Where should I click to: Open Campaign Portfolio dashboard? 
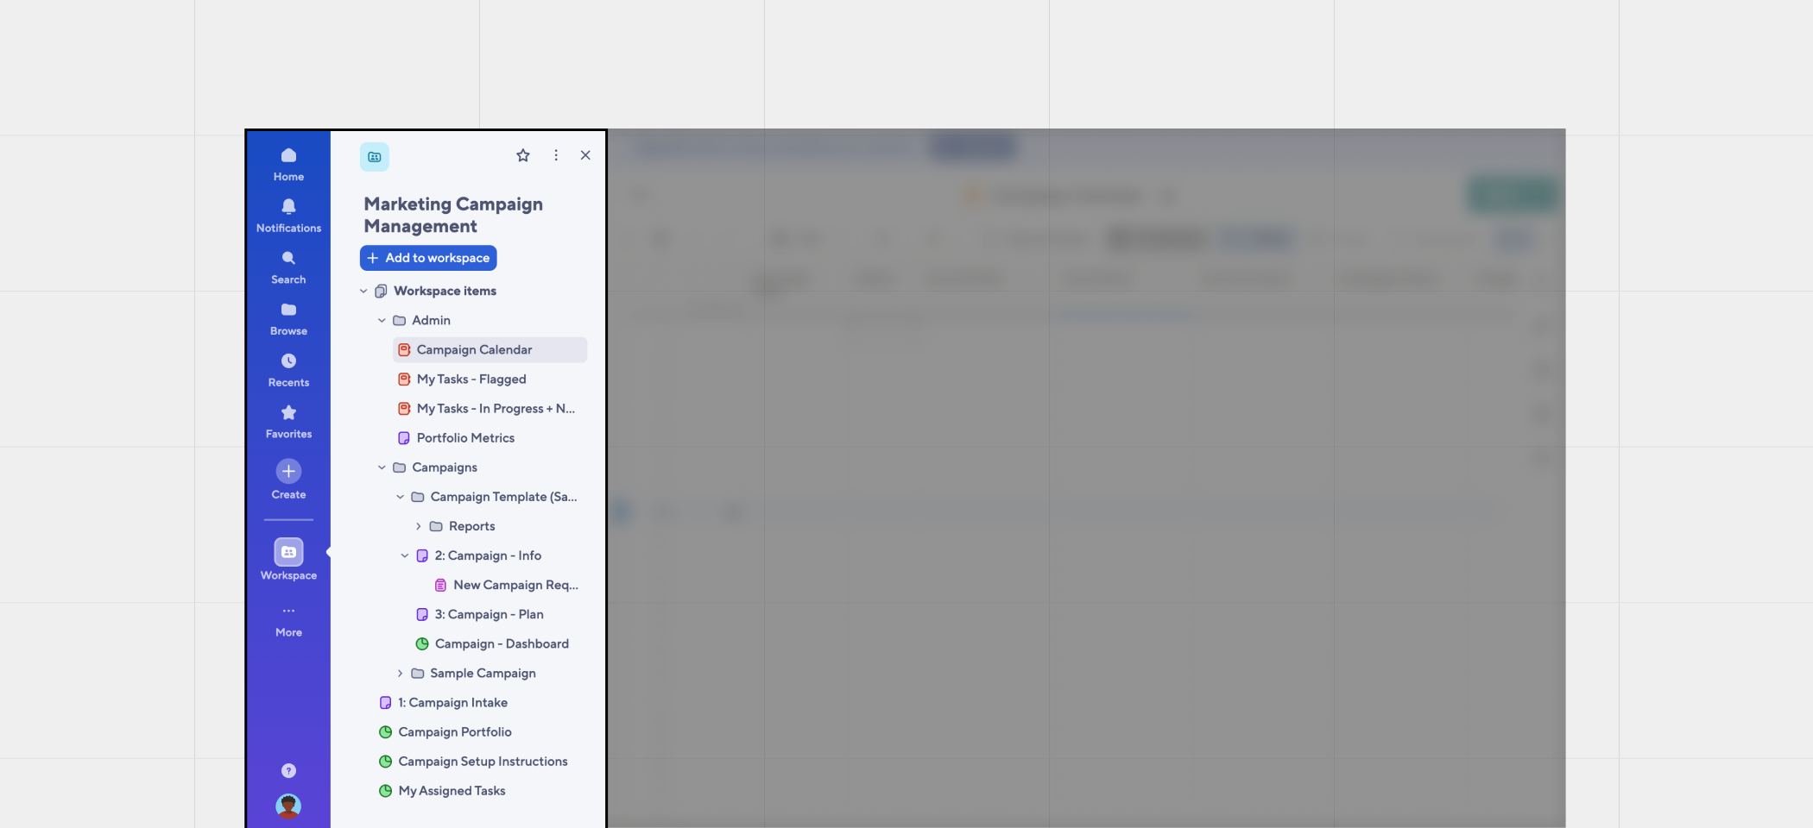pyautogui.click(x=454, y=732)
